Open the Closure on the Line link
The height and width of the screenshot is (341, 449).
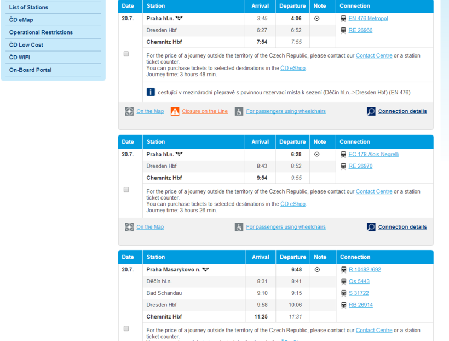click(205, 111)
